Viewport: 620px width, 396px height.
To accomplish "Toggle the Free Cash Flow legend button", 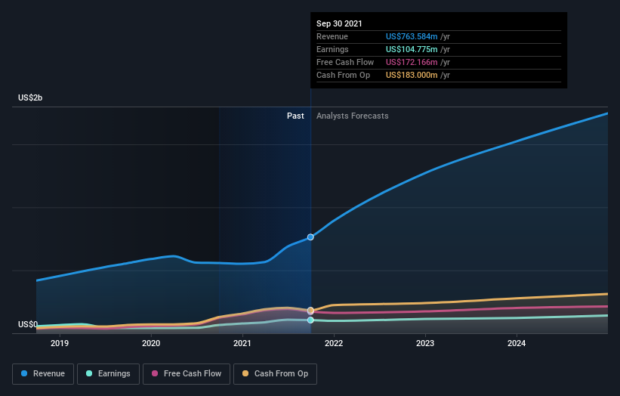I will click(x=187, y=374).
